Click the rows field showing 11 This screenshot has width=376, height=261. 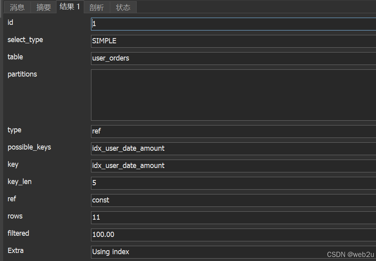232,218
